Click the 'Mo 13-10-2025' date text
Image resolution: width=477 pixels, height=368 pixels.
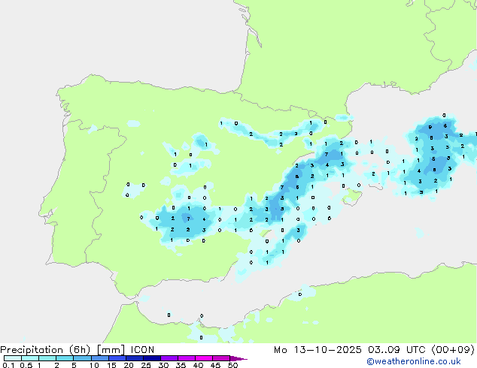click(x=317, y=350)
